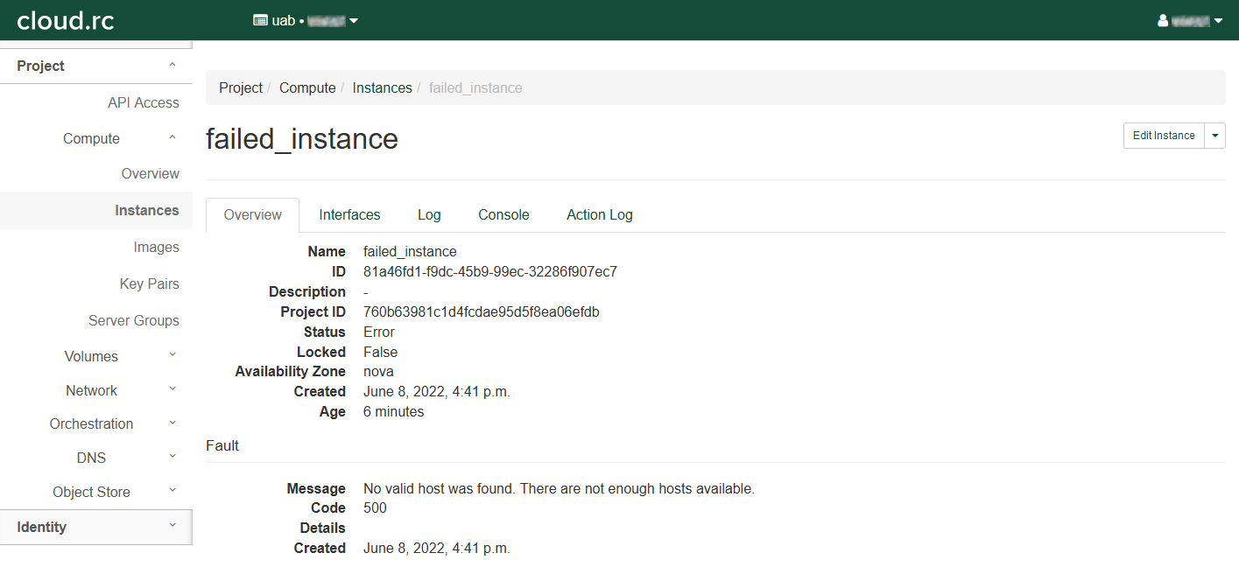Switch to the Interfaces tab
Viewport: 1239px width, 567px height.
(x=349, y=214)
